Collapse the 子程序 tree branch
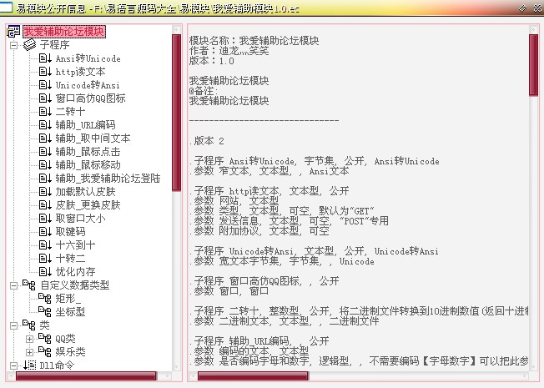This screenshot has width=544, height=388. point(13,45)
